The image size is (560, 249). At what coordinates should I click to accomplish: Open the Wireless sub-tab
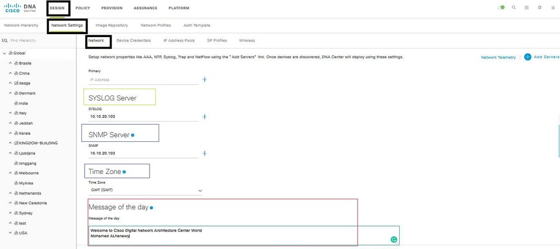tap(247, 41)
